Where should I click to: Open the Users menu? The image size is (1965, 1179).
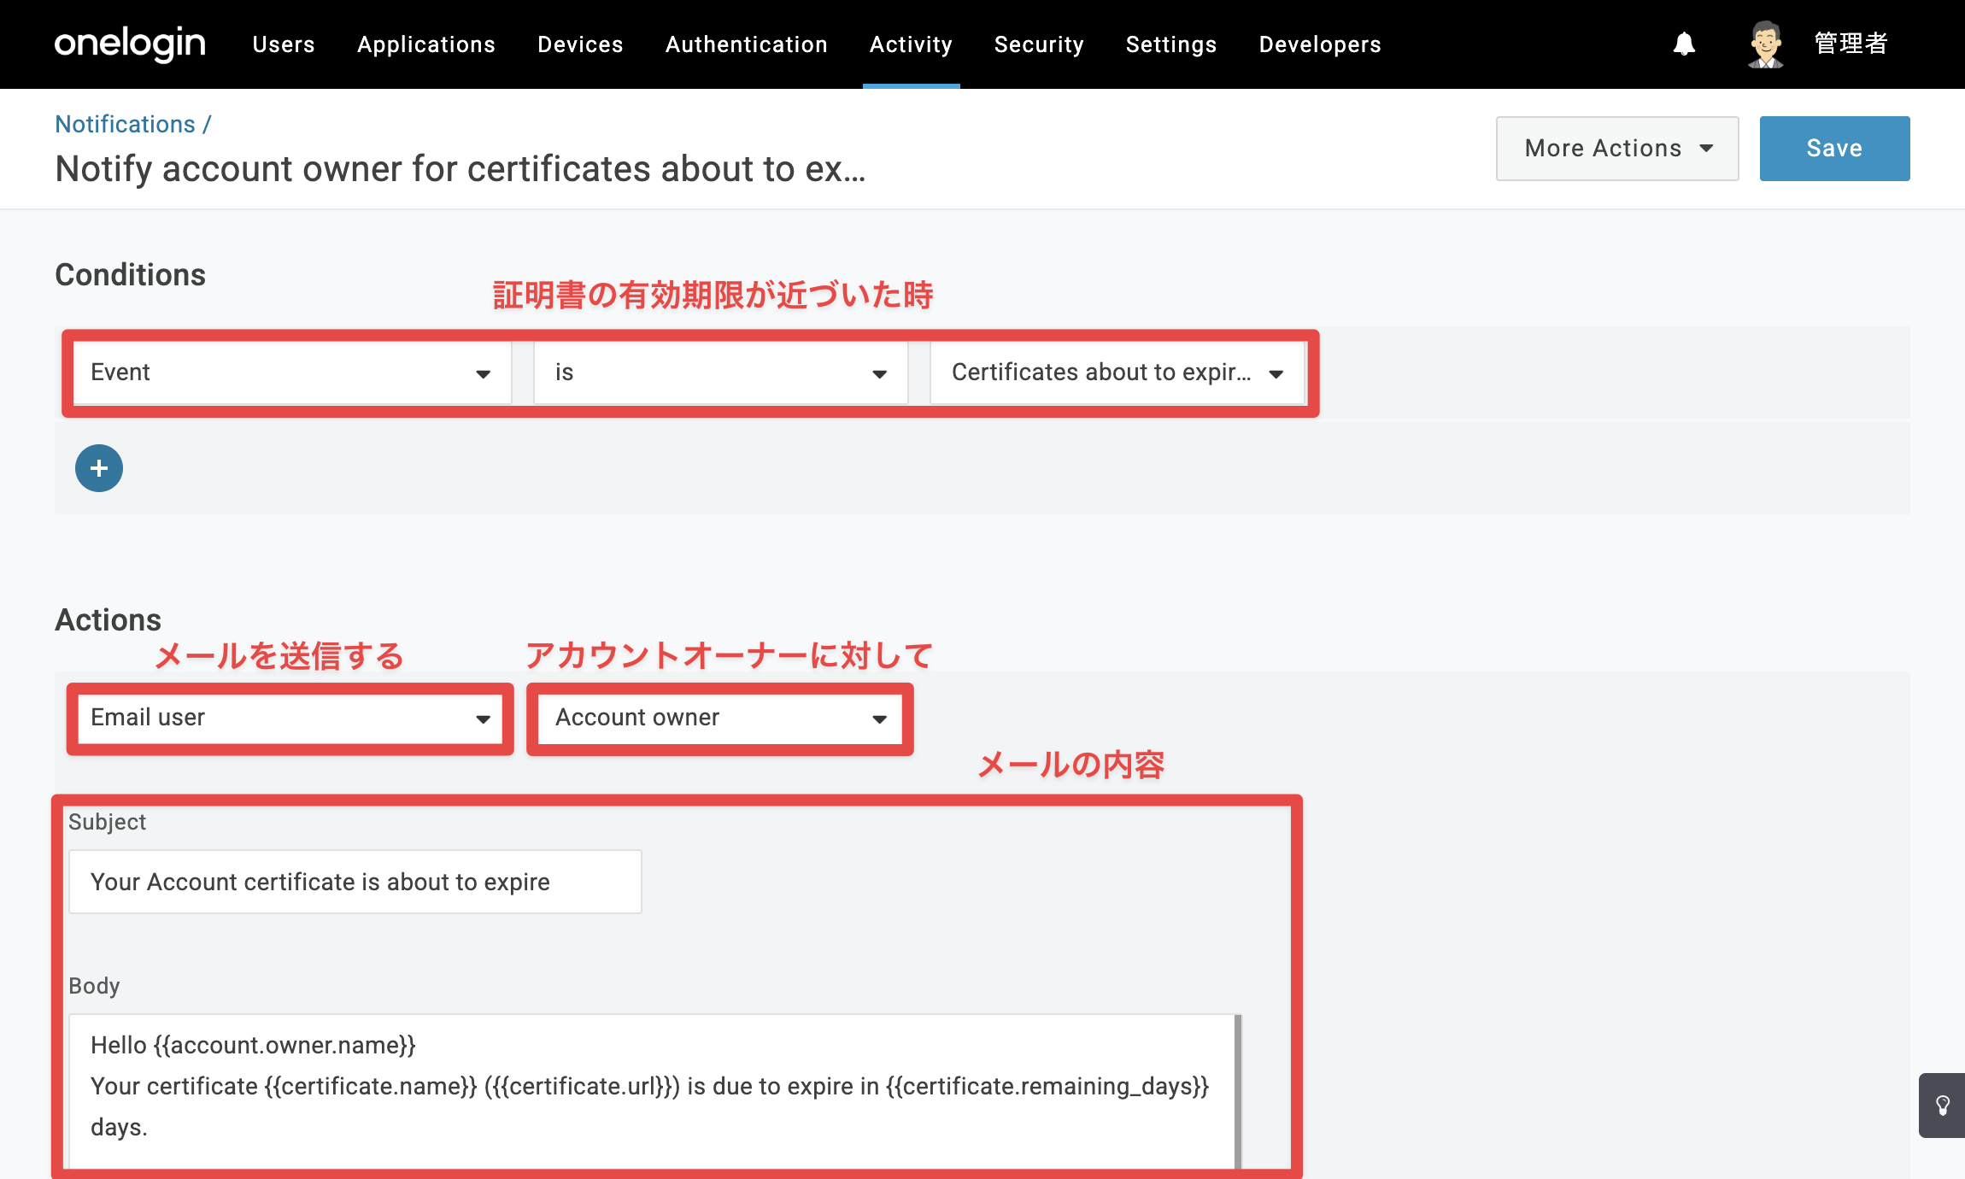(x=284, y=44)
